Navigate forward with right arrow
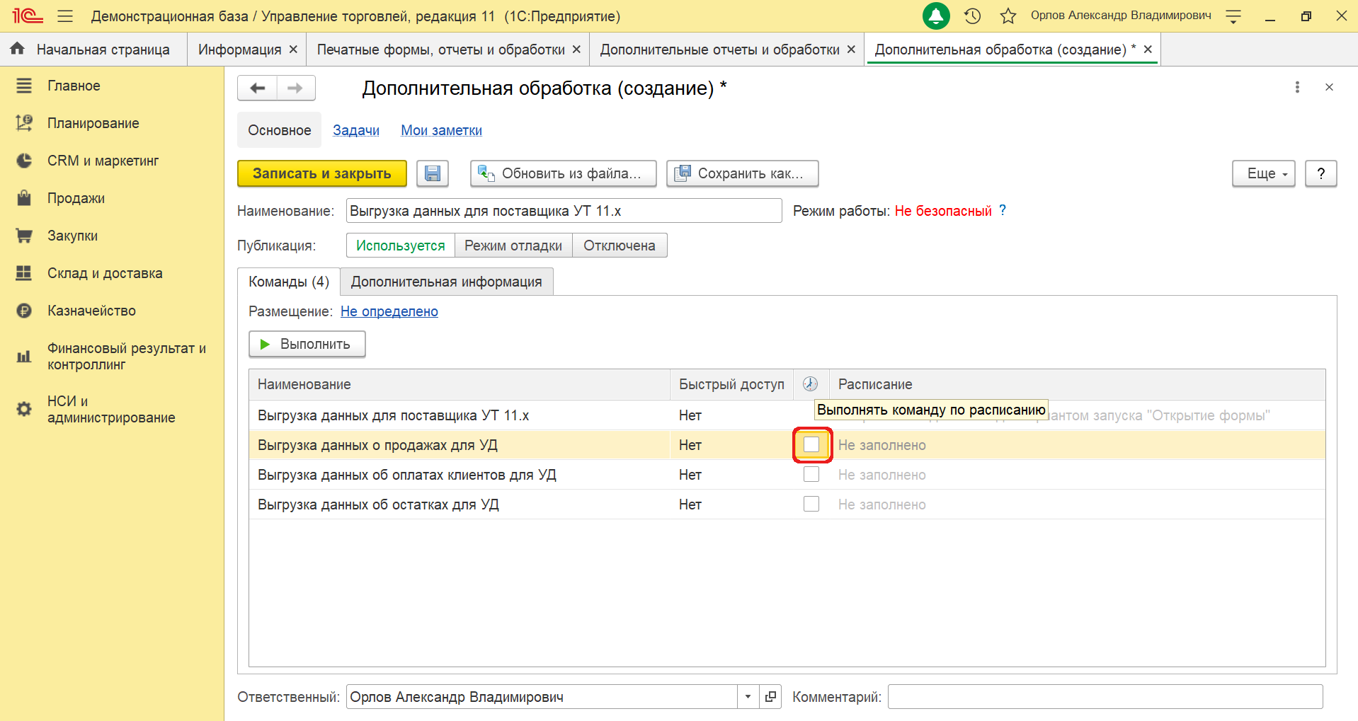 point(295,88)
